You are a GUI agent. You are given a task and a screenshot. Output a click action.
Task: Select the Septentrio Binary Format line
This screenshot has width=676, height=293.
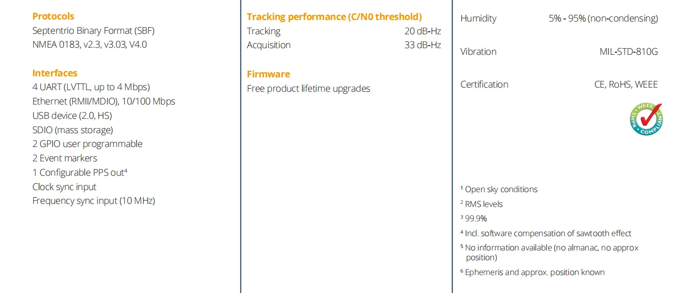pyautogui.click(x=93, y=31)
